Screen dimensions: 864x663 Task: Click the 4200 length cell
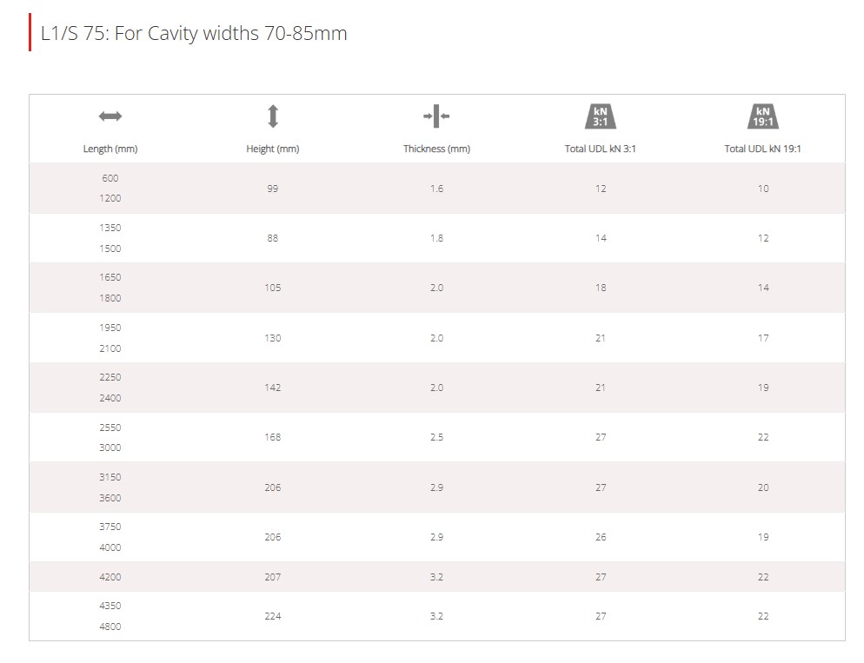coord(110,577)
